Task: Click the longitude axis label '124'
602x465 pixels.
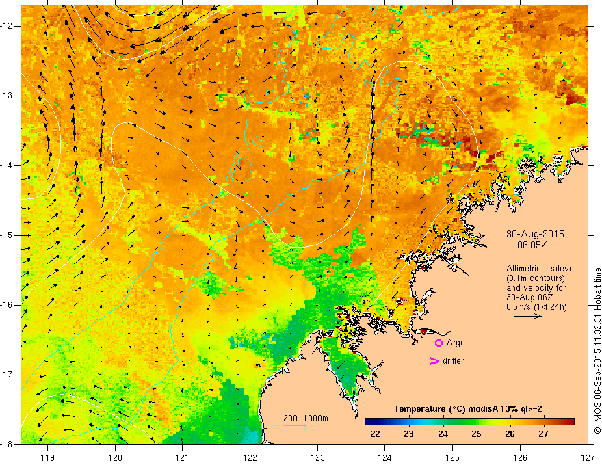Action: coord(385,457)
